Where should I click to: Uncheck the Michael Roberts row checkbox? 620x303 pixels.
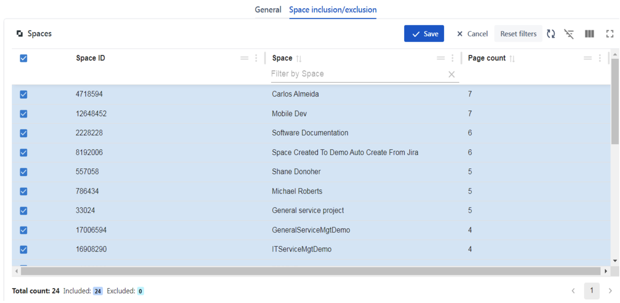tap(24, 191)
